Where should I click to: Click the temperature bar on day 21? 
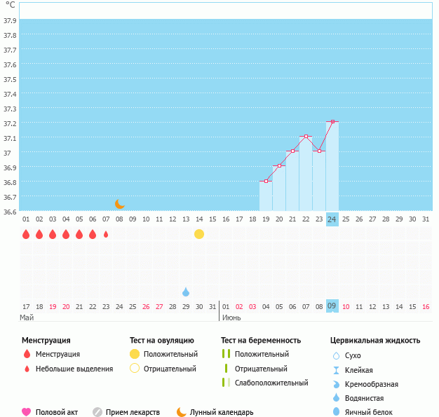(292, 181)
